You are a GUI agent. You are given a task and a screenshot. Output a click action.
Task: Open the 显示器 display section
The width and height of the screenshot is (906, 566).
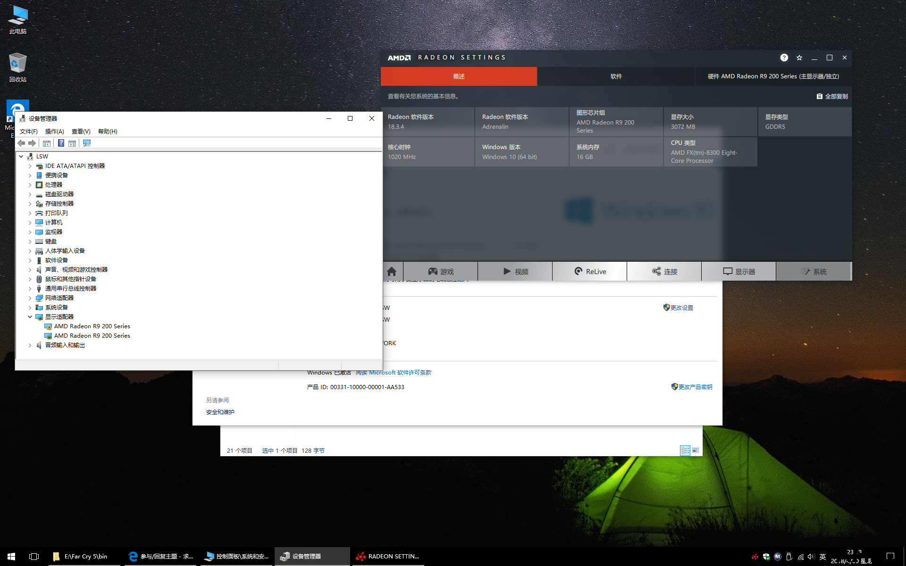(x=739, y=271)
